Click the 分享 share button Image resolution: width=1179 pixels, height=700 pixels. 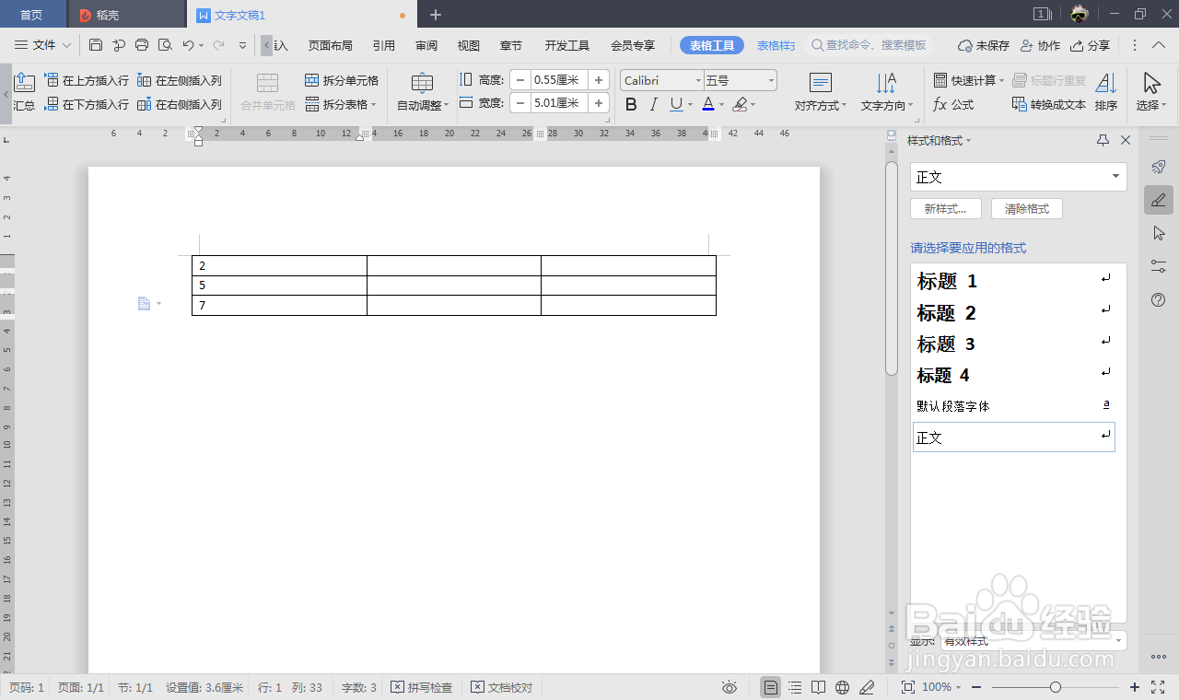click(x=1091, y=45)
